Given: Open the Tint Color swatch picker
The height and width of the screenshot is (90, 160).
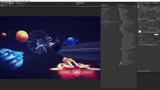Looking at the screenshot, I should click(x=156, y=34).
